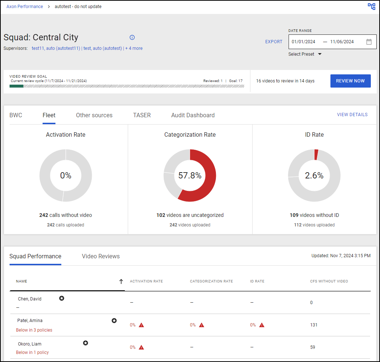Viewport: 380px width, 362px height.
Task: Click the EXPORT link
Action: (274, 41)
